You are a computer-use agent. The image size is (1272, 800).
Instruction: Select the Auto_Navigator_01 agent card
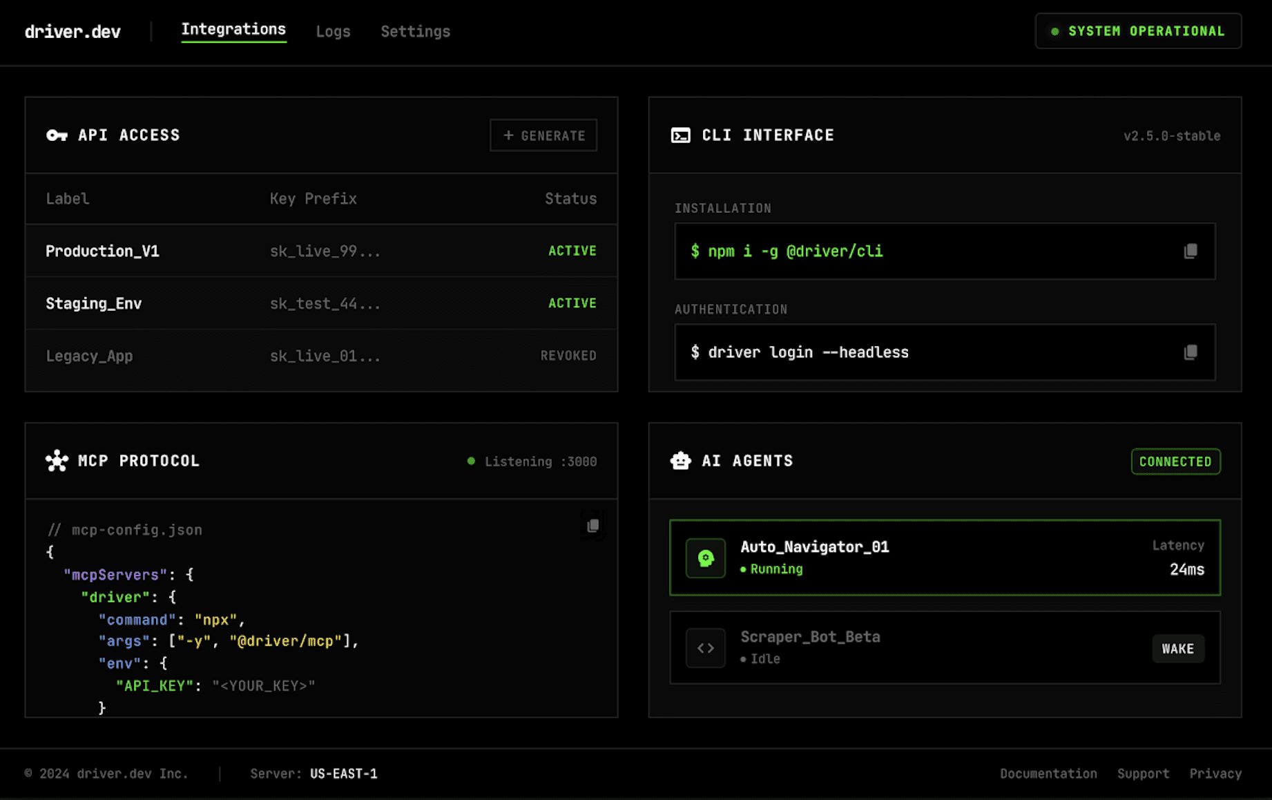point(945,558)
